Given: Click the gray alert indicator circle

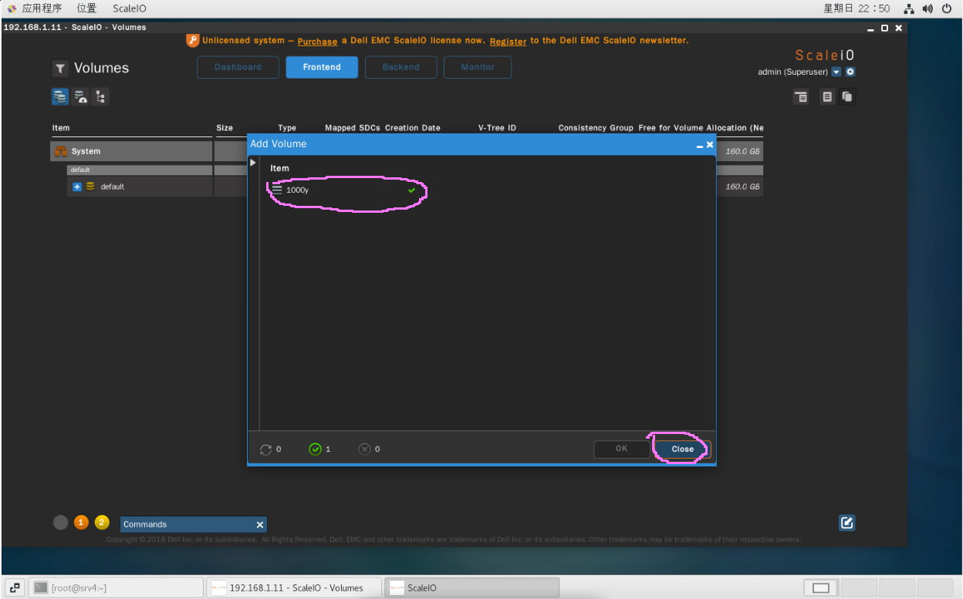Looking at the screenshot, I should (x=61, y=522).
